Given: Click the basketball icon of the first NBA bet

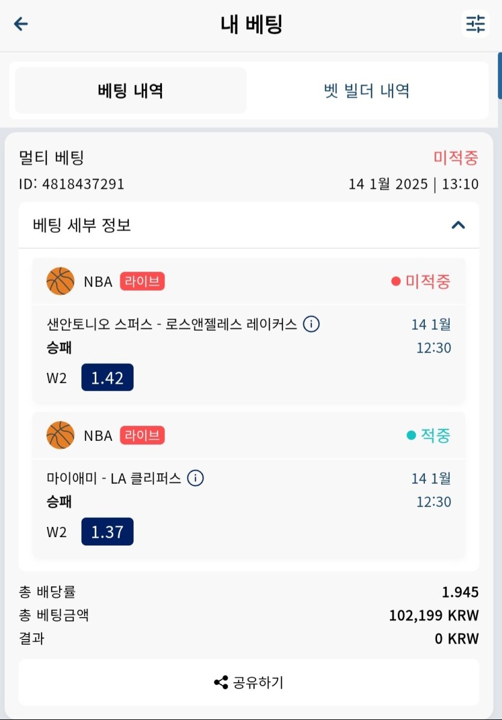Looking at the screenshot, I should pos(60,281).
